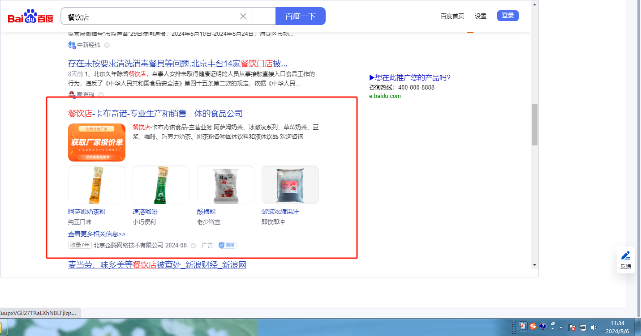
Task: Open the 北京丰台14家餐饮门店 result title
Action: (178, 63)
